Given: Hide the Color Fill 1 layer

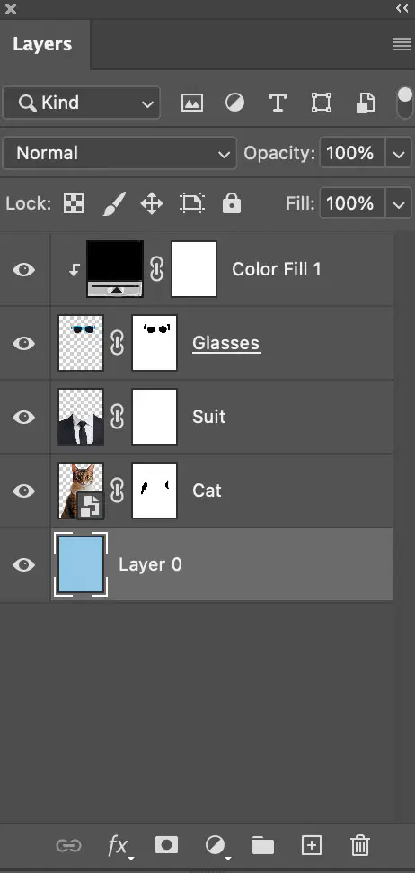Looking at the screenshot, I should (x=24, y=270).
